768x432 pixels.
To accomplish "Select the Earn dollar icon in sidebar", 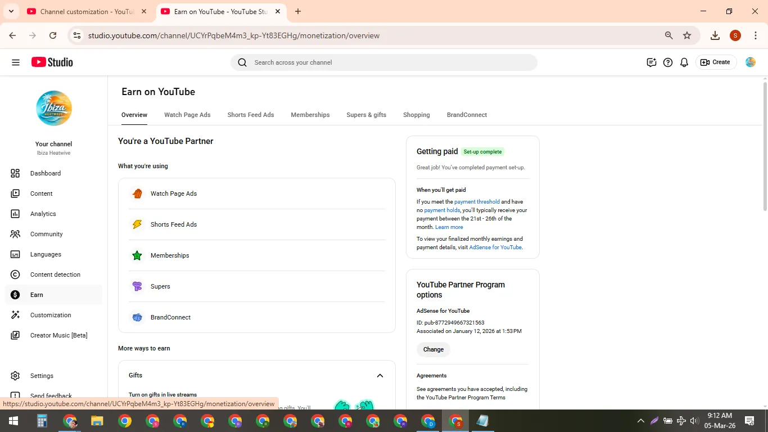I will [x=15, y=295].
